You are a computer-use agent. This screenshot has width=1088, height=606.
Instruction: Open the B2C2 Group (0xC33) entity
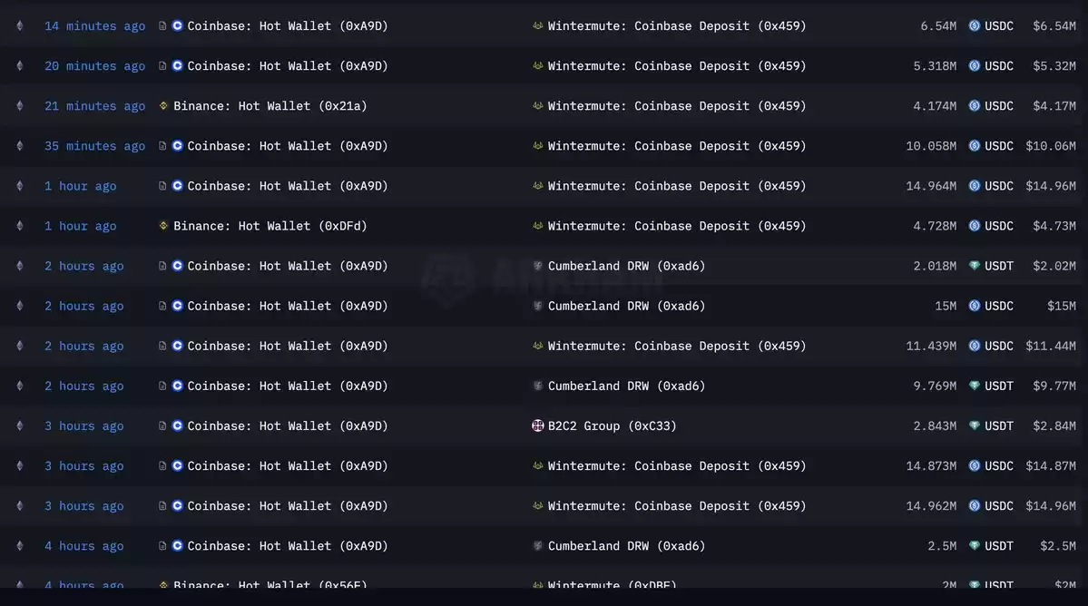612,425
